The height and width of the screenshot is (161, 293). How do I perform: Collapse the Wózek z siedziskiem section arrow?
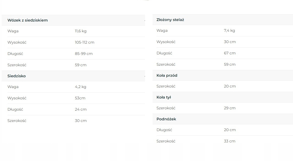coord(144,20)
